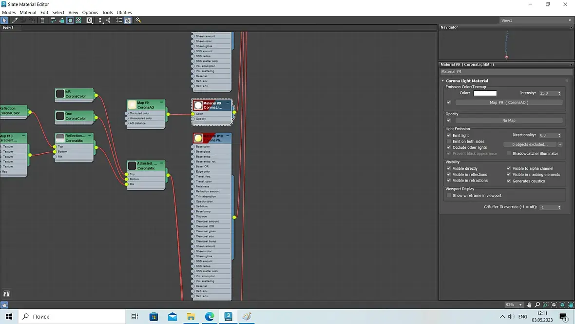Open the Utilities menu
The image size is (575, 324).
coord(124,13)
